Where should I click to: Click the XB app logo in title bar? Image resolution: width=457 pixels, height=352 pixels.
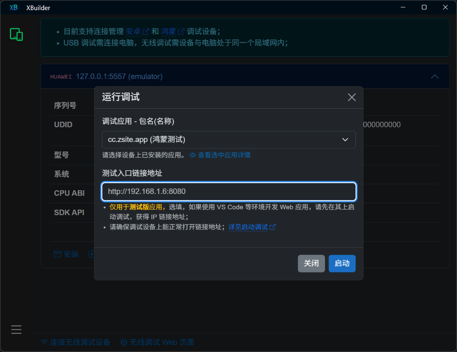coord(14,8)
